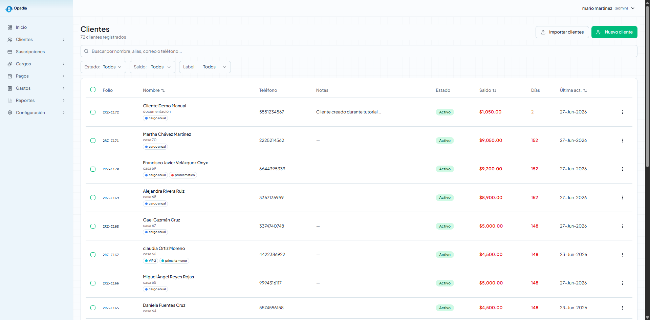
Task: Open row actions for Cliente Demo Manual
Action: 622,112
